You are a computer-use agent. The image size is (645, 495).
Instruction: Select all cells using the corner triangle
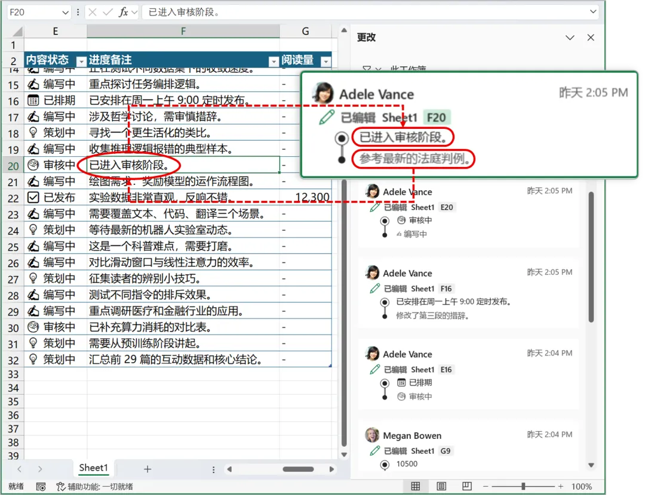[17, 31]
